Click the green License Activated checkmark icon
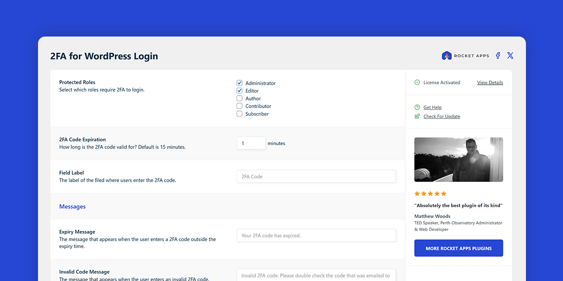 tap(417, 82)
